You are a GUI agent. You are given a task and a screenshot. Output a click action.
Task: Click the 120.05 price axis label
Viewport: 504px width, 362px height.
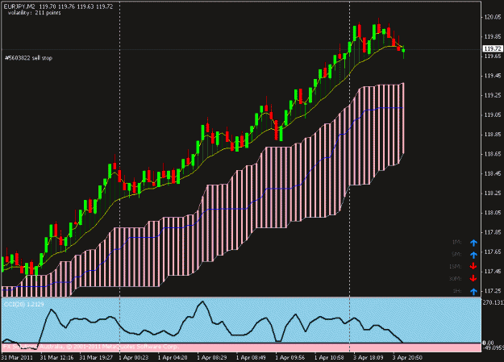493,17
